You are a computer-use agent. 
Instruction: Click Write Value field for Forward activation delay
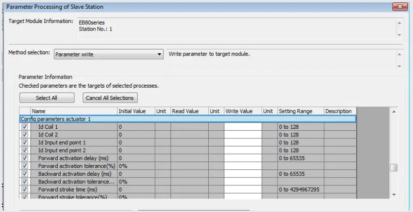tap(243, 158)
